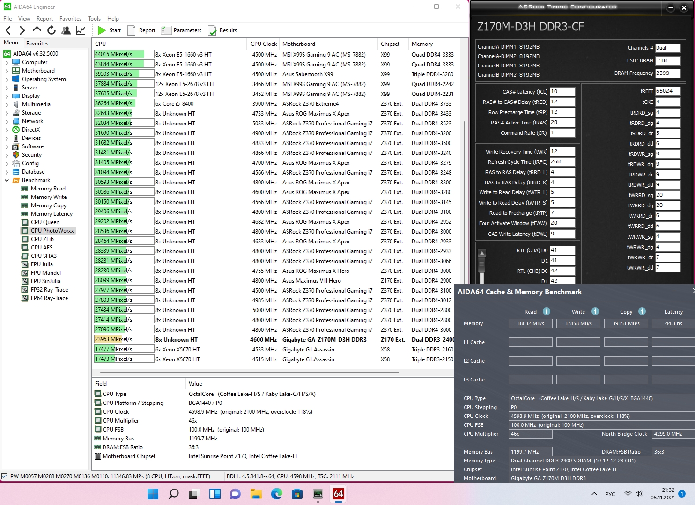Expand the Storage tree node
695x505 pixels.
[x=7, y=113]
